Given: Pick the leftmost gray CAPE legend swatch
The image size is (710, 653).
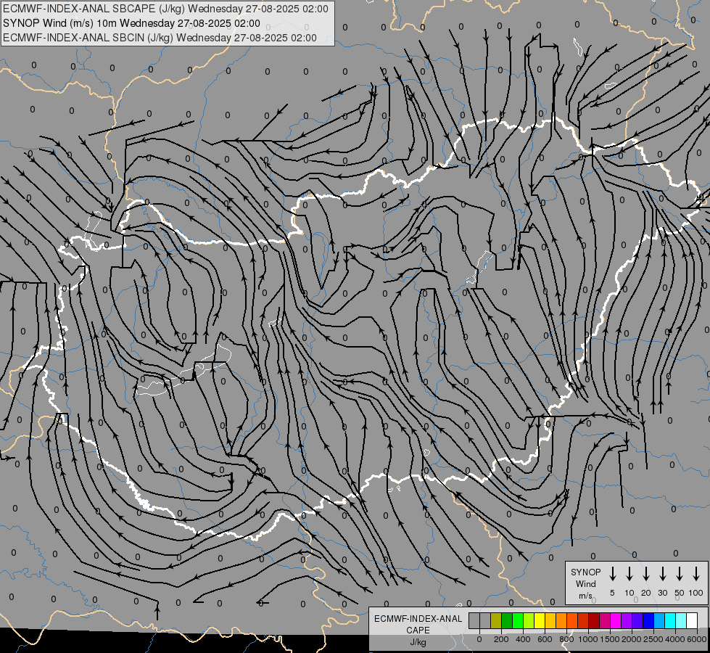Looking at the screenshot, I should click(x=474, y=620).
